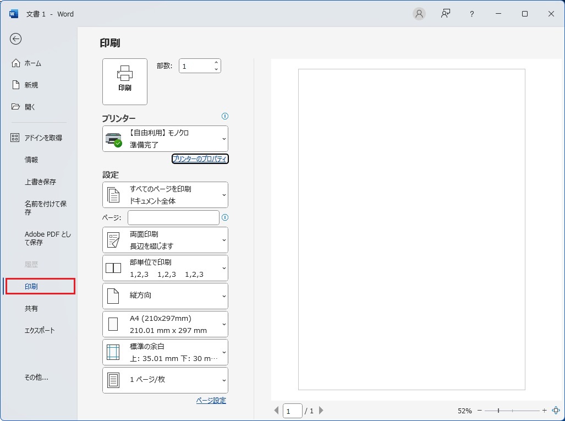
Task: Expand the 両面印刷 duplex dropdown
Action: [x=165, y=240]
